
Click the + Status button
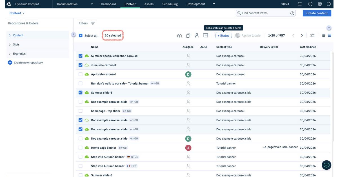(x=224, y=35)
